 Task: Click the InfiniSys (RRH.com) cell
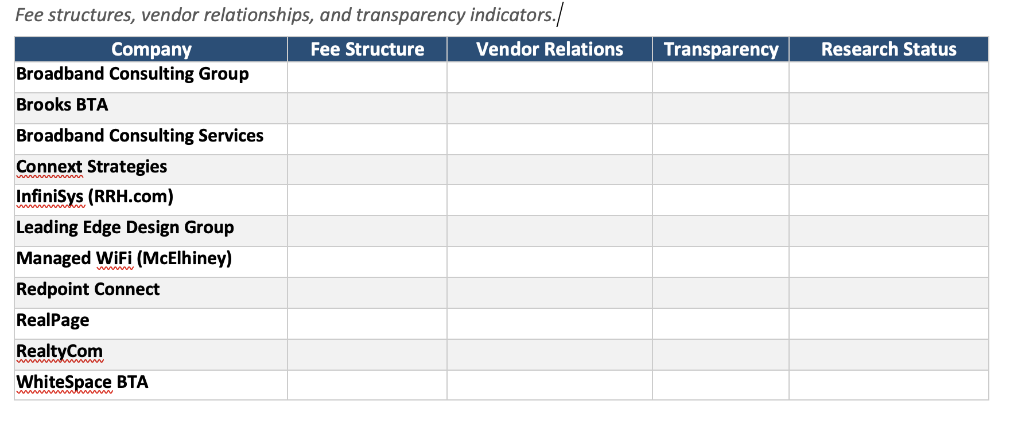95,197
